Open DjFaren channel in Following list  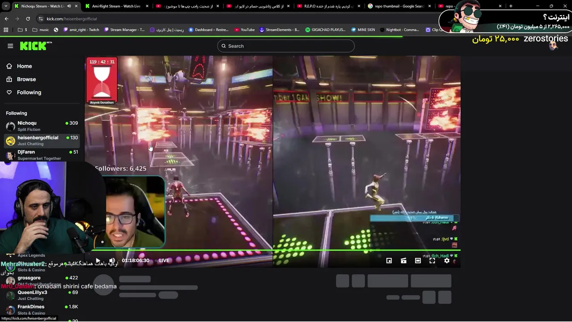coord(42,155)
